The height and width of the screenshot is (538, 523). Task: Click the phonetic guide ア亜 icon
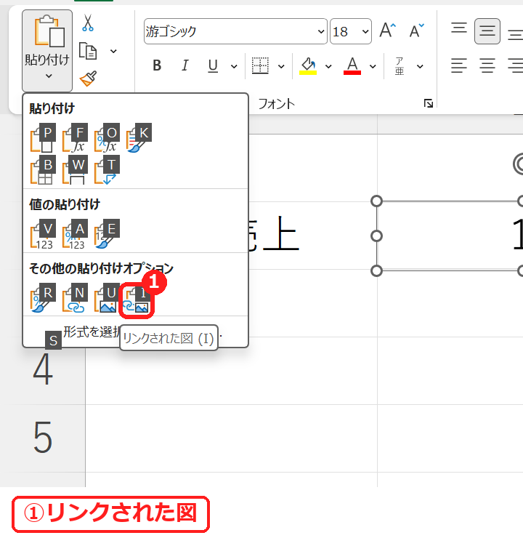pyautogui.click(x=400, y=66)
